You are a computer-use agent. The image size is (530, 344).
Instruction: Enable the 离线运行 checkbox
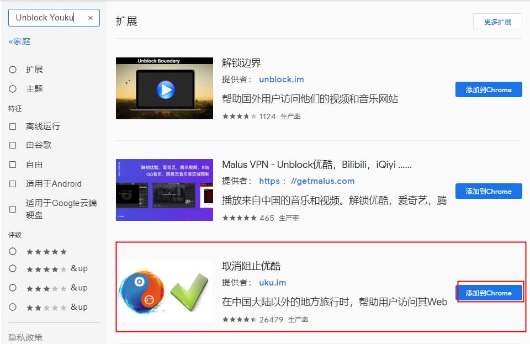pos(13,126)
